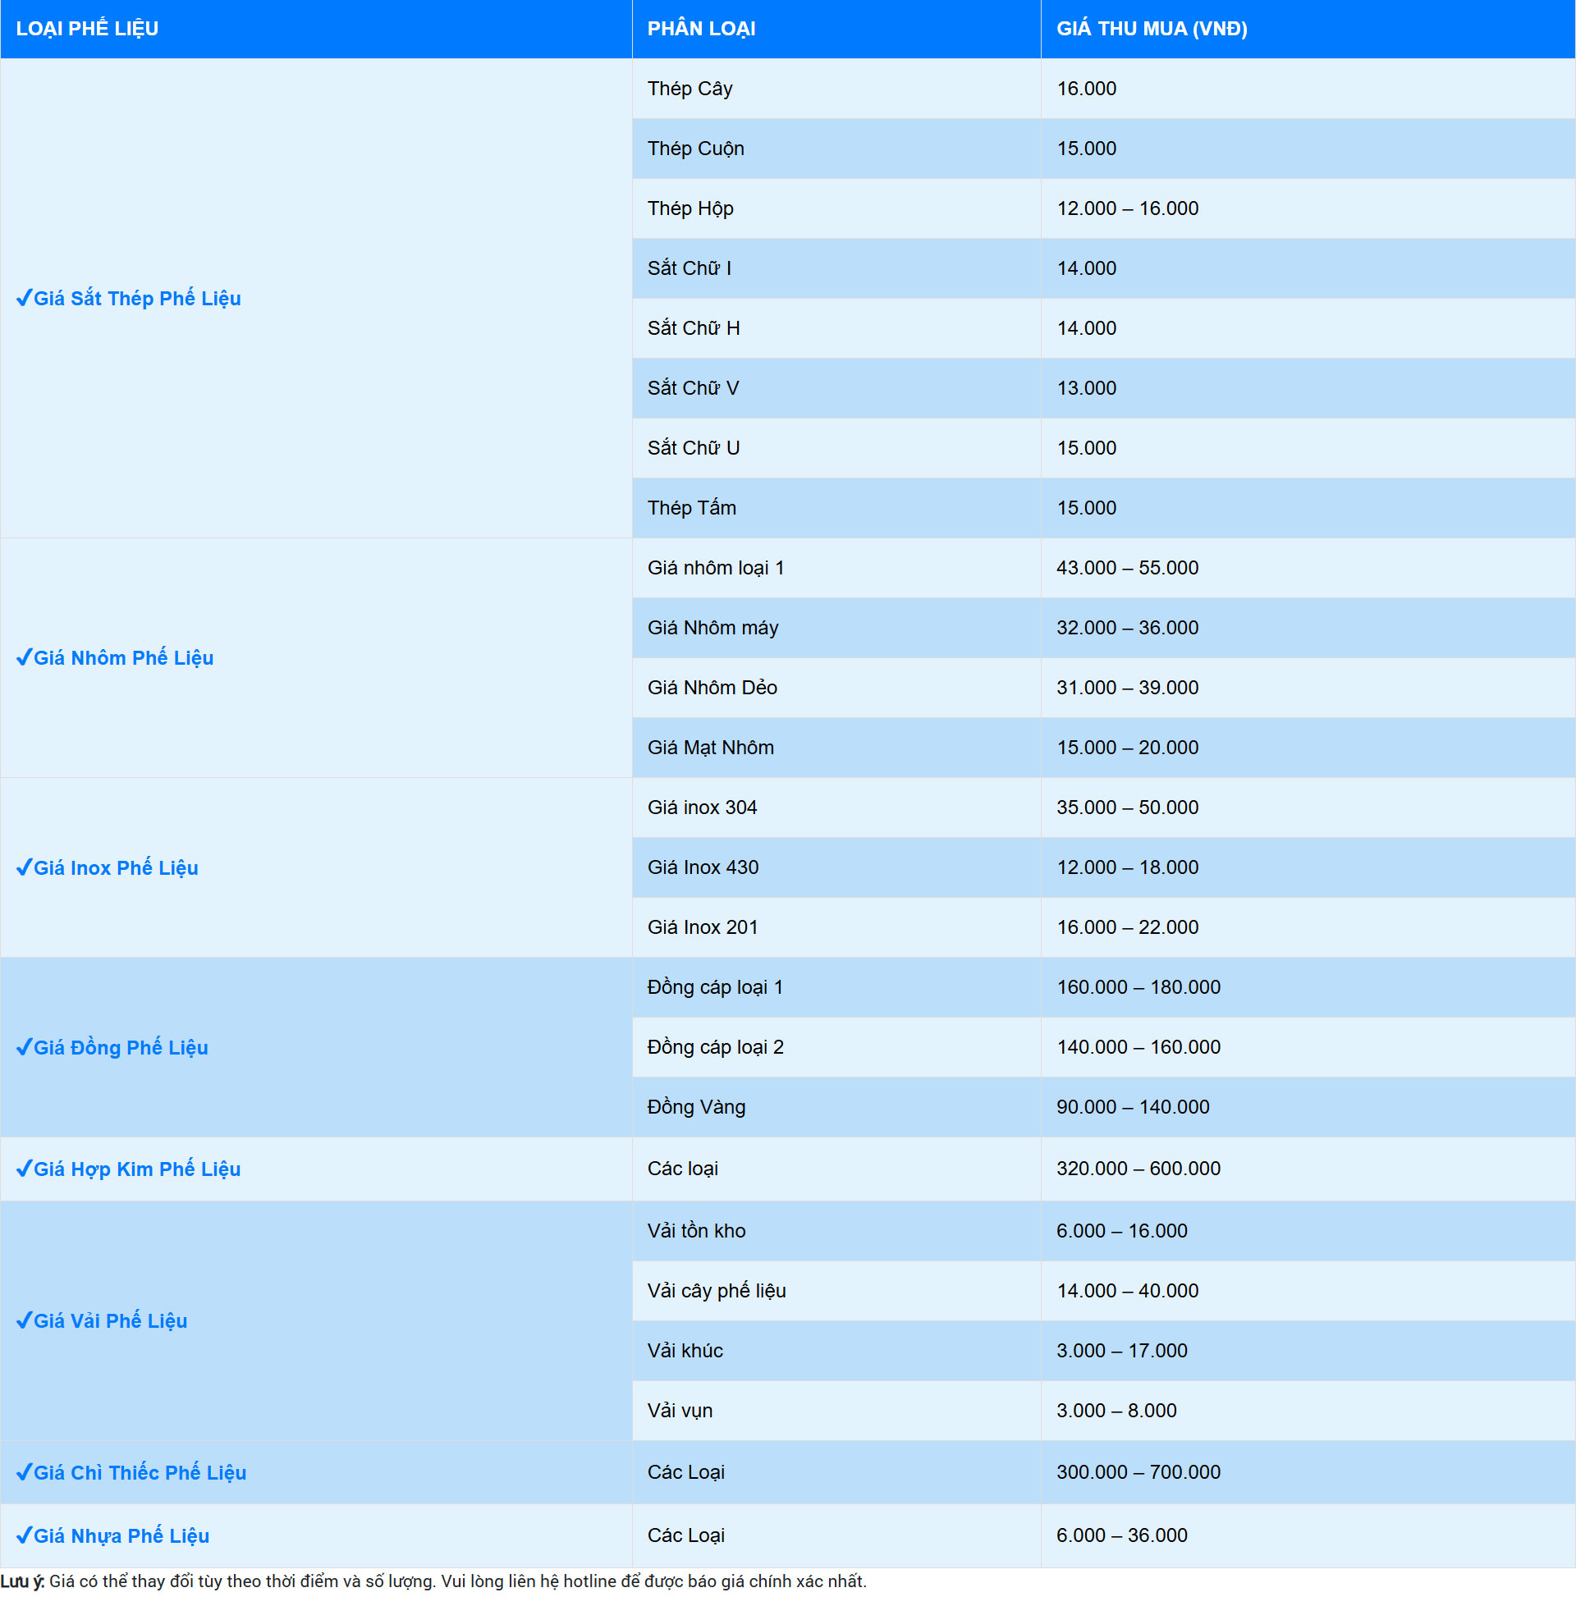Open the Giá Sắt Thép Phế Liệu link
Screen dimensions: 1576x1606
pos(137,299)
